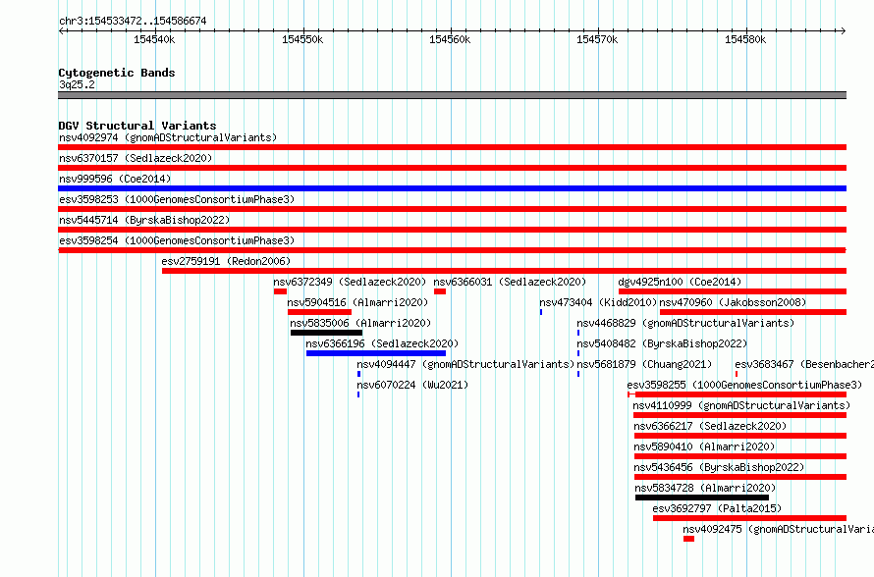Click the small red nsv6366031 bar
874x577 pixels.
coord(440,291)
